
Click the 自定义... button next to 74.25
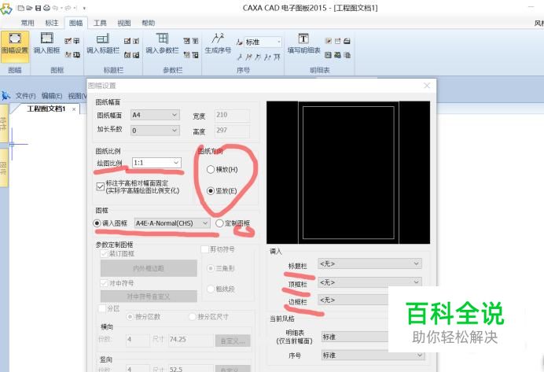233,341
